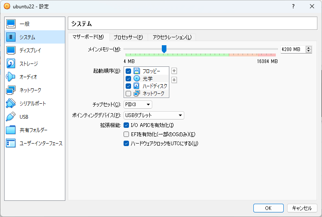This screenshot has width=322, height=217.
Task: Open help with the question mark button
Action: pyautogui.click(x=293, y=6)
